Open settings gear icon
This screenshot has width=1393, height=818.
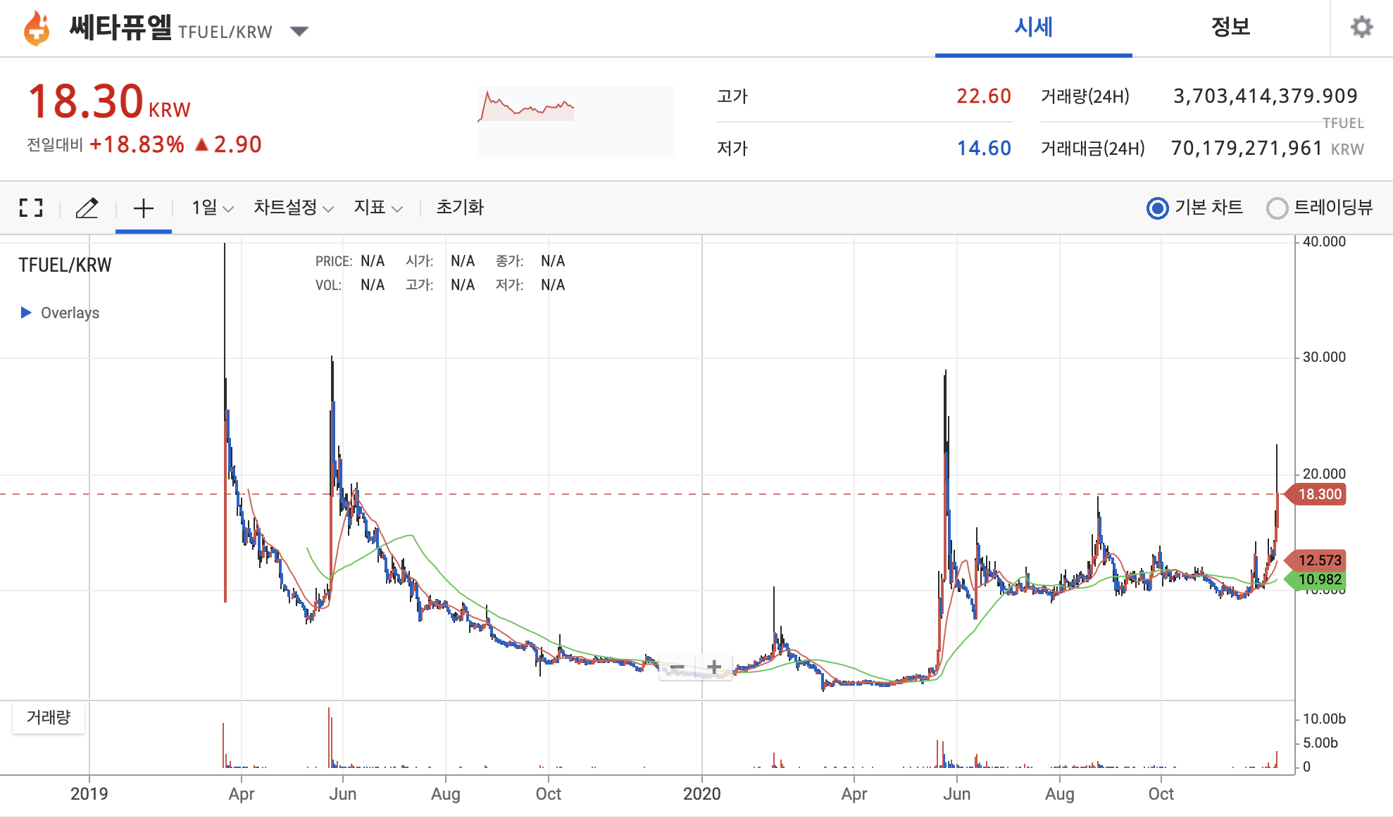1361,27
